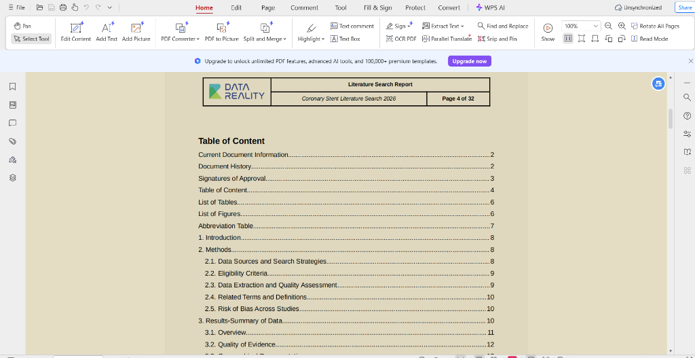Click the Add Picture tool

point(136,31)
